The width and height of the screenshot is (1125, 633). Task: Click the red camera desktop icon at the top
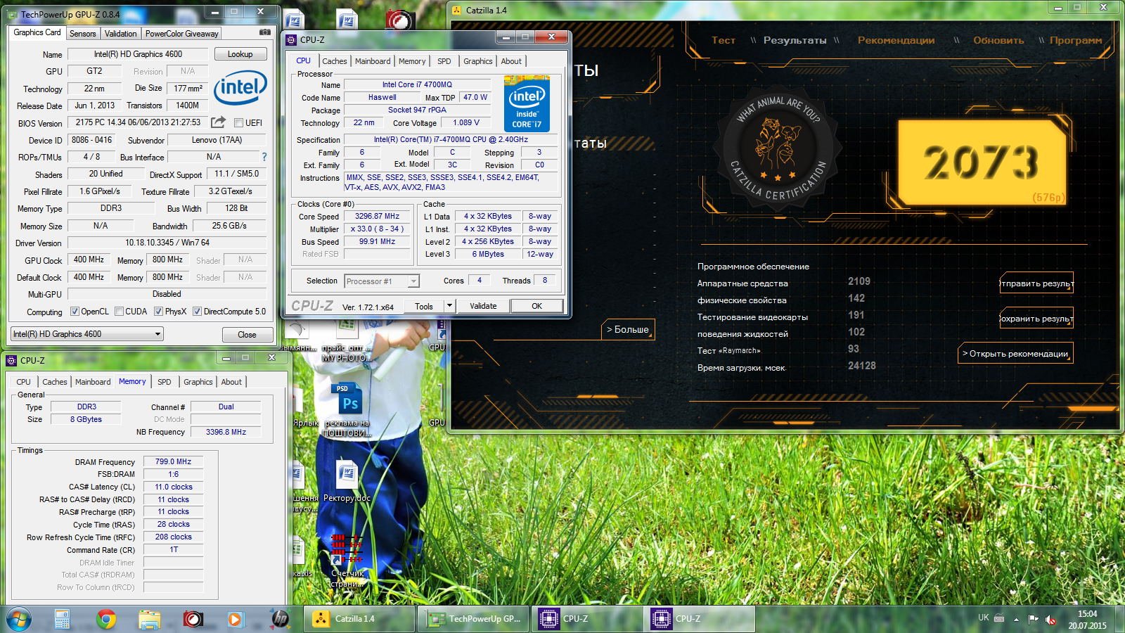click(x=399, y=20)
